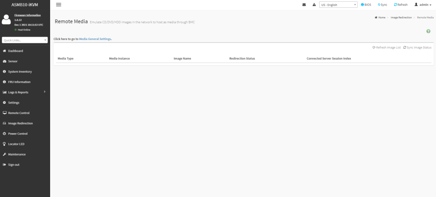Viewport: 436px width, 197px height.
Task: Click the Media Instance column header
Action: click(x=119, y=59)
